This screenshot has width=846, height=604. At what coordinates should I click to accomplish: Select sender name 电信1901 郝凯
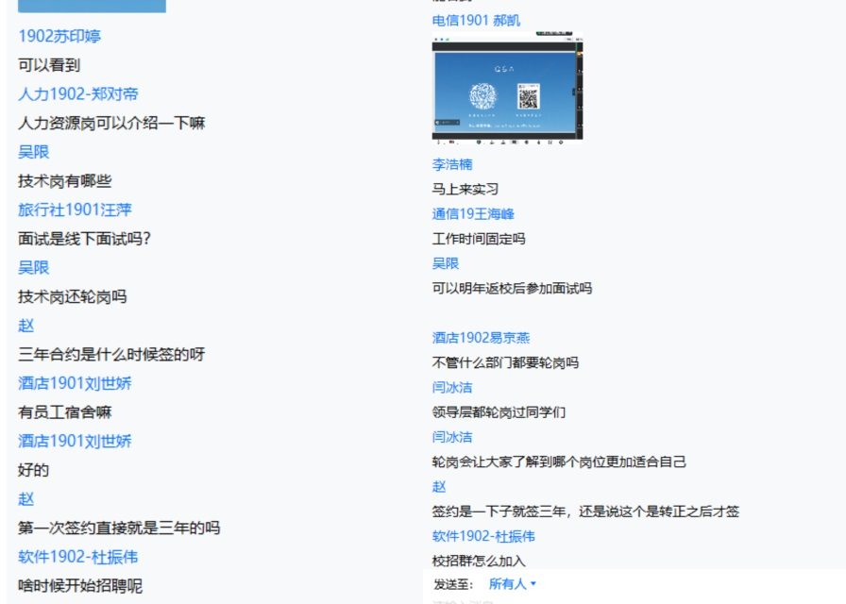pyautogui.click(x=476, y=21)
